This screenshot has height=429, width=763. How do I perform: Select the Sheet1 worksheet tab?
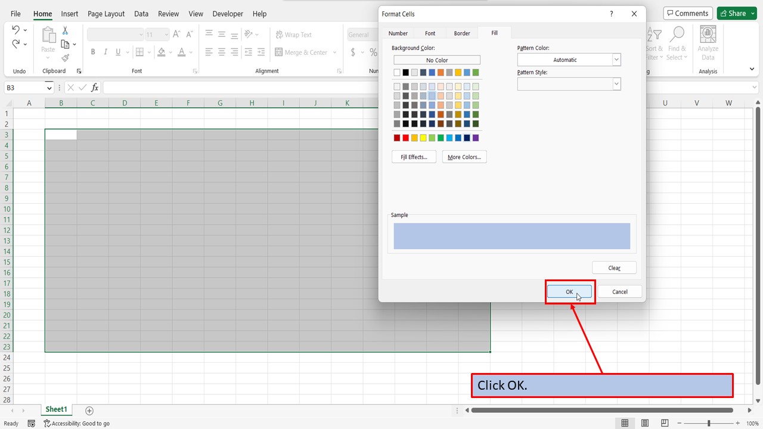[57, 410]
